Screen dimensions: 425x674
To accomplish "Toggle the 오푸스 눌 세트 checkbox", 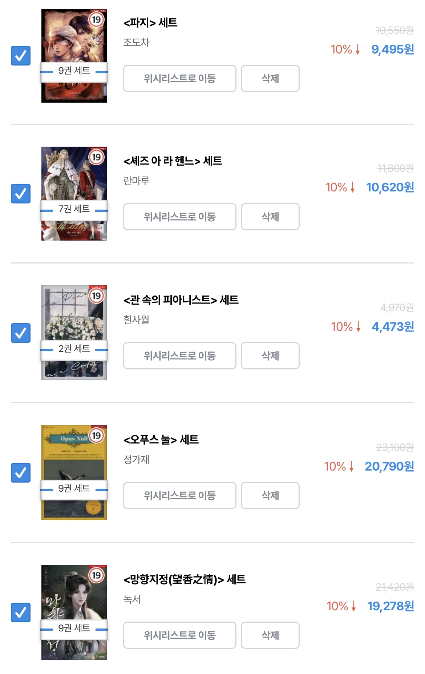I will click(x=21, y=473).
